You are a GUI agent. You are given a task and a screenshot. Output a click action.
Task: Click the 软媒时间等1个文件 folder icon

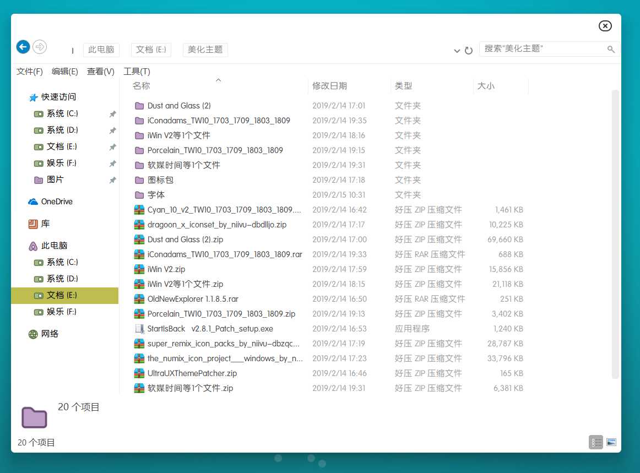pos(139,165)
